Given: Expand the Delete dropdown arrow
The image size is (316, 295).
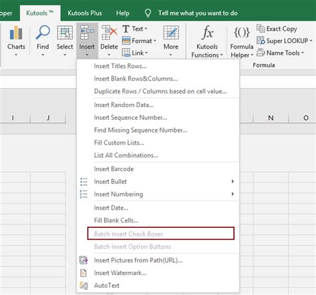Looking at the screenshot, I should click(x=109, y=55).
